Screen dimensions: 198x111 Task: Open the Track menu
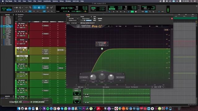[x=30, y=1]
